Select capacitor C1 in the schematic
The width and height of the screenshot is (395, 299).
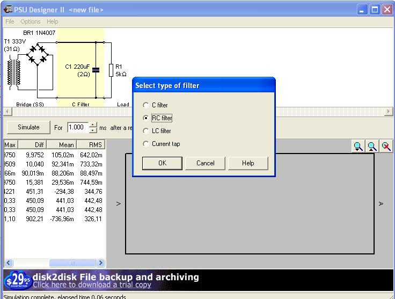pos(96,69)
